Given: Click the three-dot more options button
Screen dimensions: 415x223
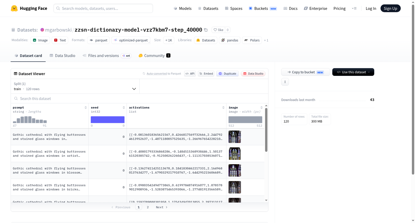Looking at the screenshot, I should 285,82.
